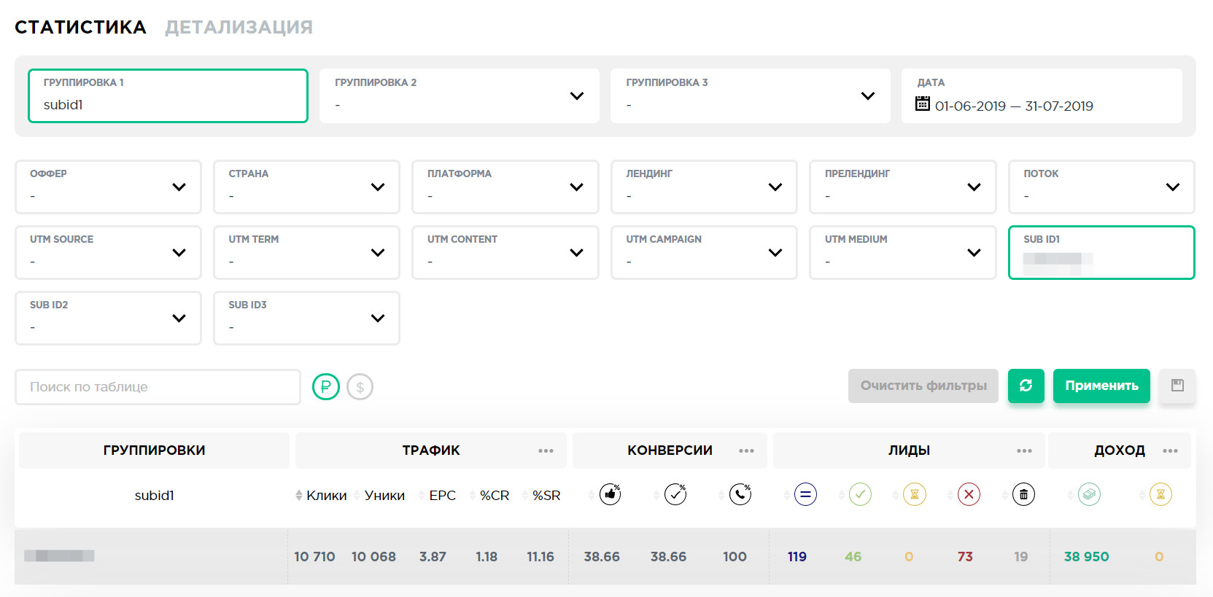Expand the UTM MEDIUM filter

903,252
